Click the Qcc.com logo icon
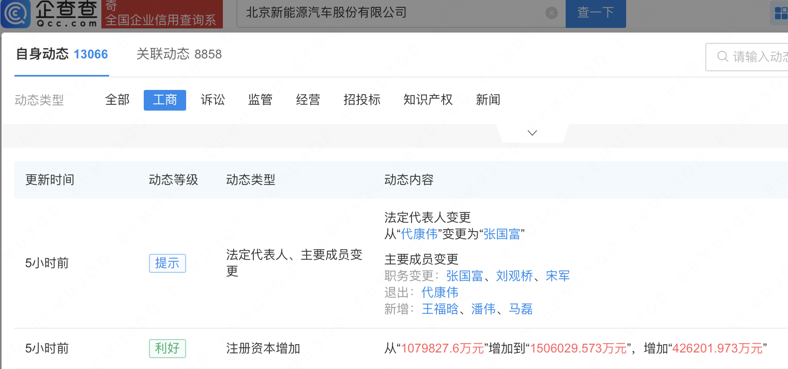 (x=14, y=14)
